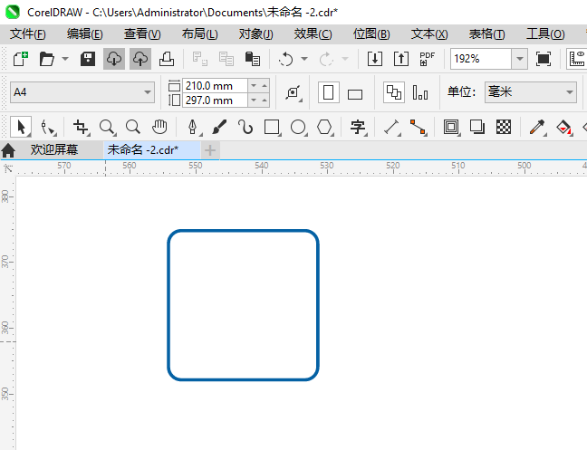Open the units dropdown showing 毫米

[x=531, y=92]
